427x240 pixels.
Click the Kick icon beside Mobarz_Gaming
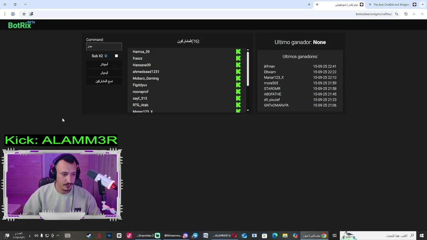[x=238, y=78]
